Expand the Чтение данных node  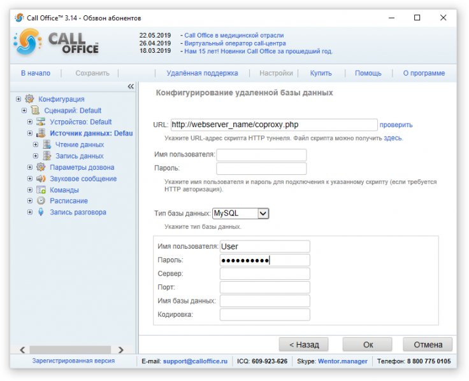pyautogui.click(x=36, y=144)
